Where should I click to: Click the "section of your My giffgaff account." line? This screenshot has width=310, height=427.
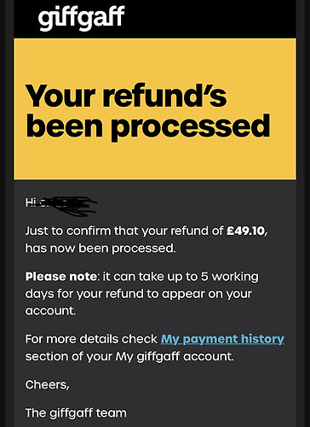click(x=129, y=356)
